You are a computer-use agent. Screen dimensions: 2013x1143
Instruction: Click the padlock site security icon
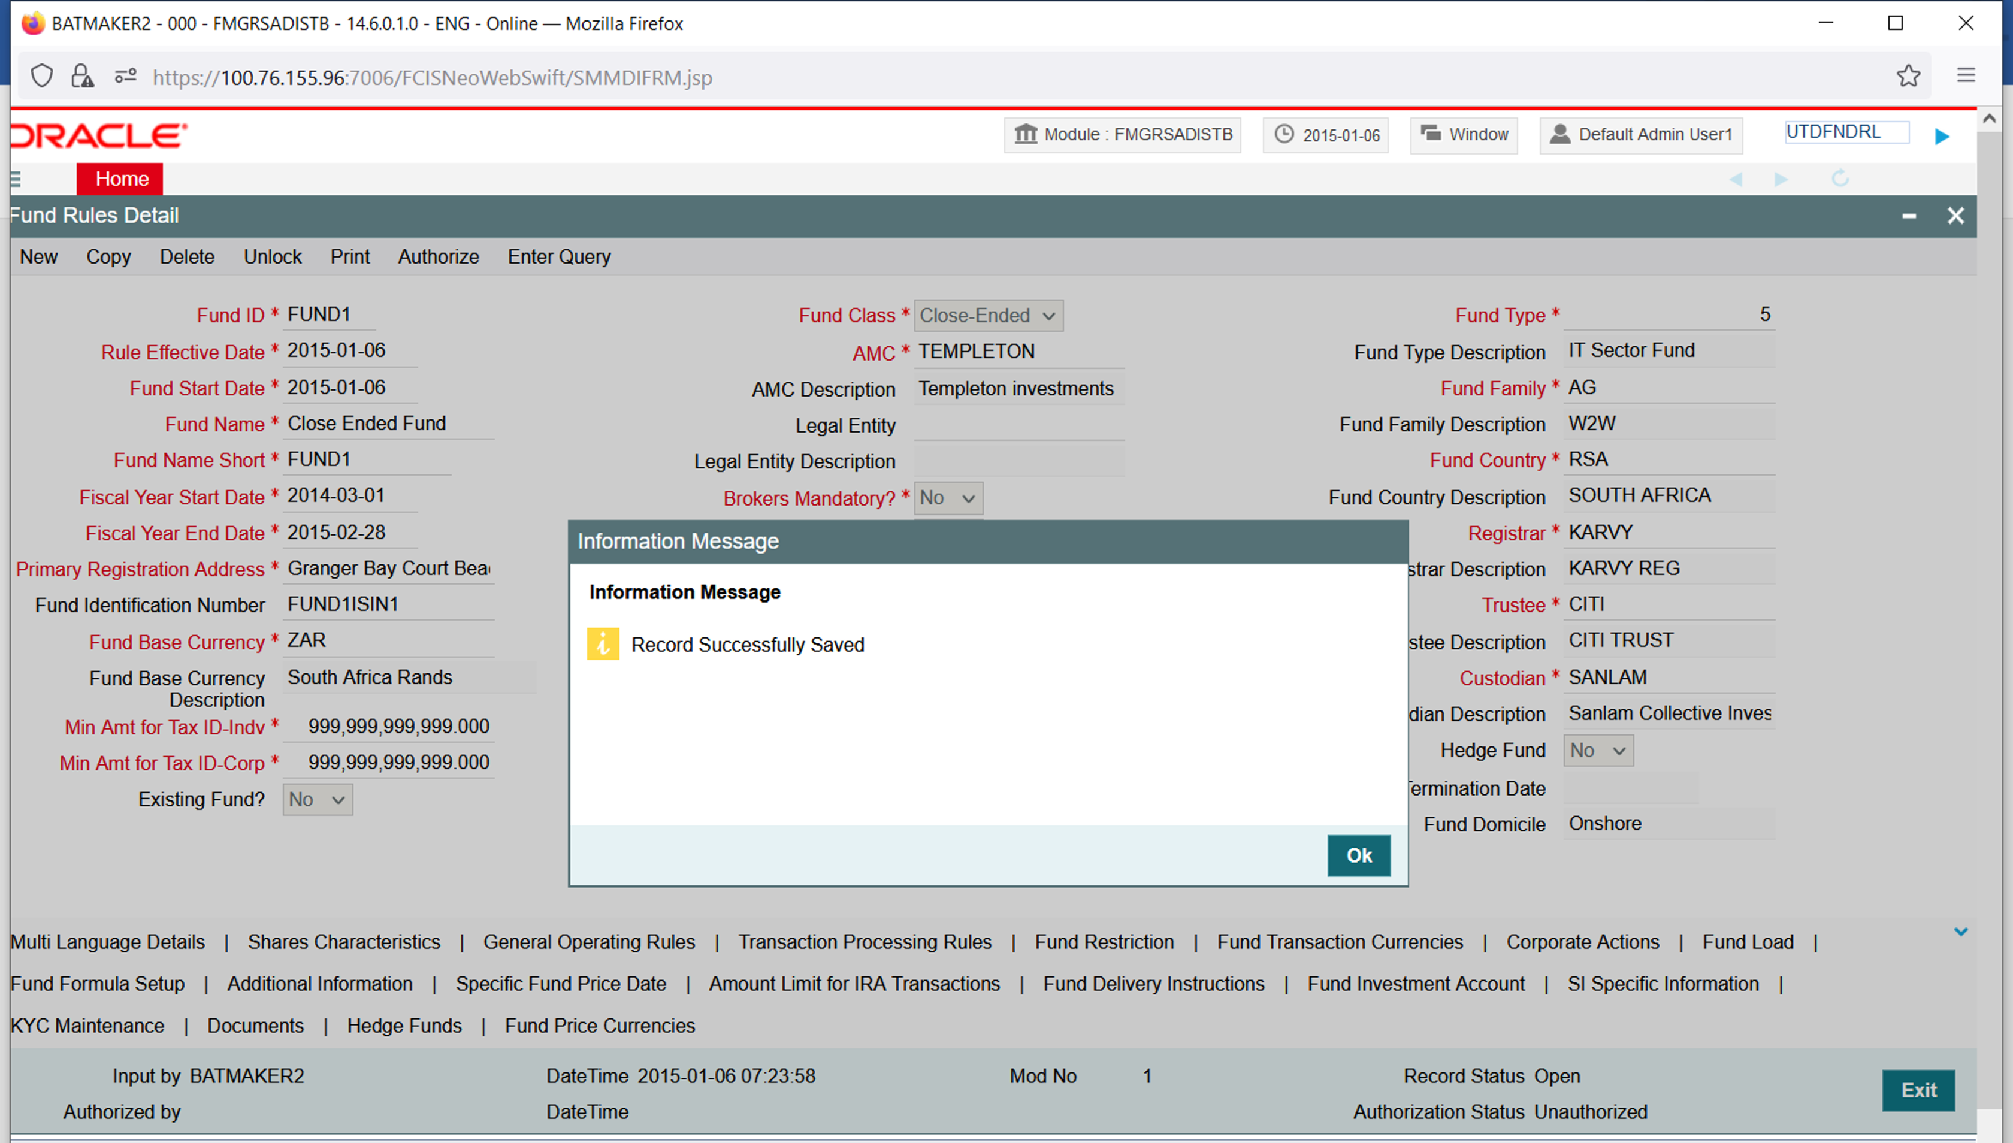(x=83, y=76)
